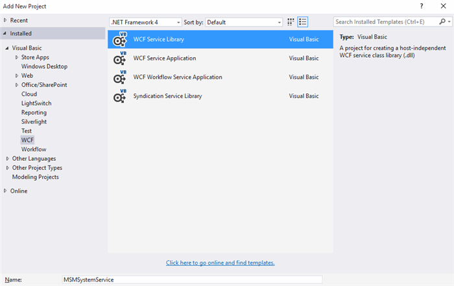This screenshot has width=454, height=286.
Task: Click the WCF Workflow Service Application icon
Action: click(120, 77)
